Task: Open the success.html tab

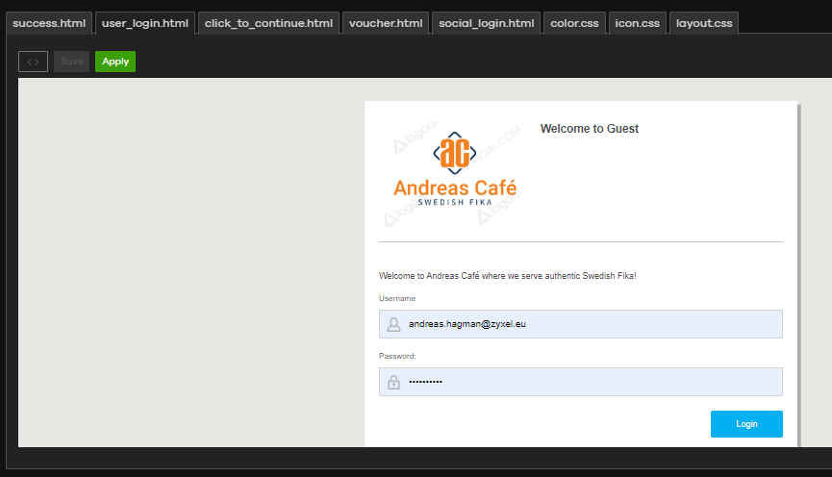Action: point(49,23)
